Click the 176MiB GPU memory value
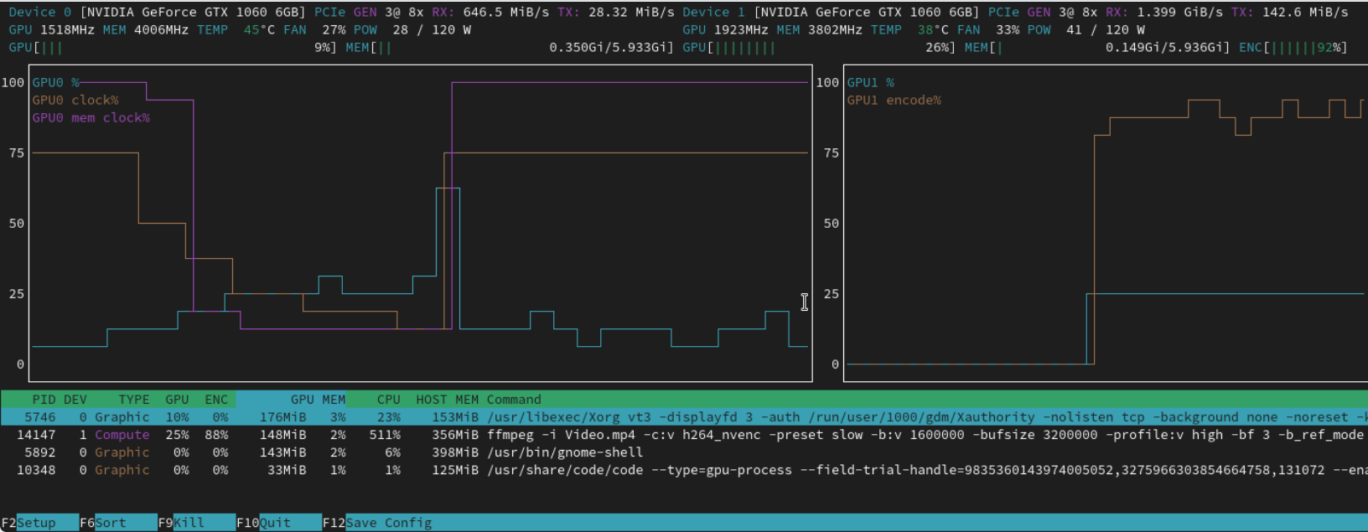This screenshot has height=532, width=1368. coord(282,417)
